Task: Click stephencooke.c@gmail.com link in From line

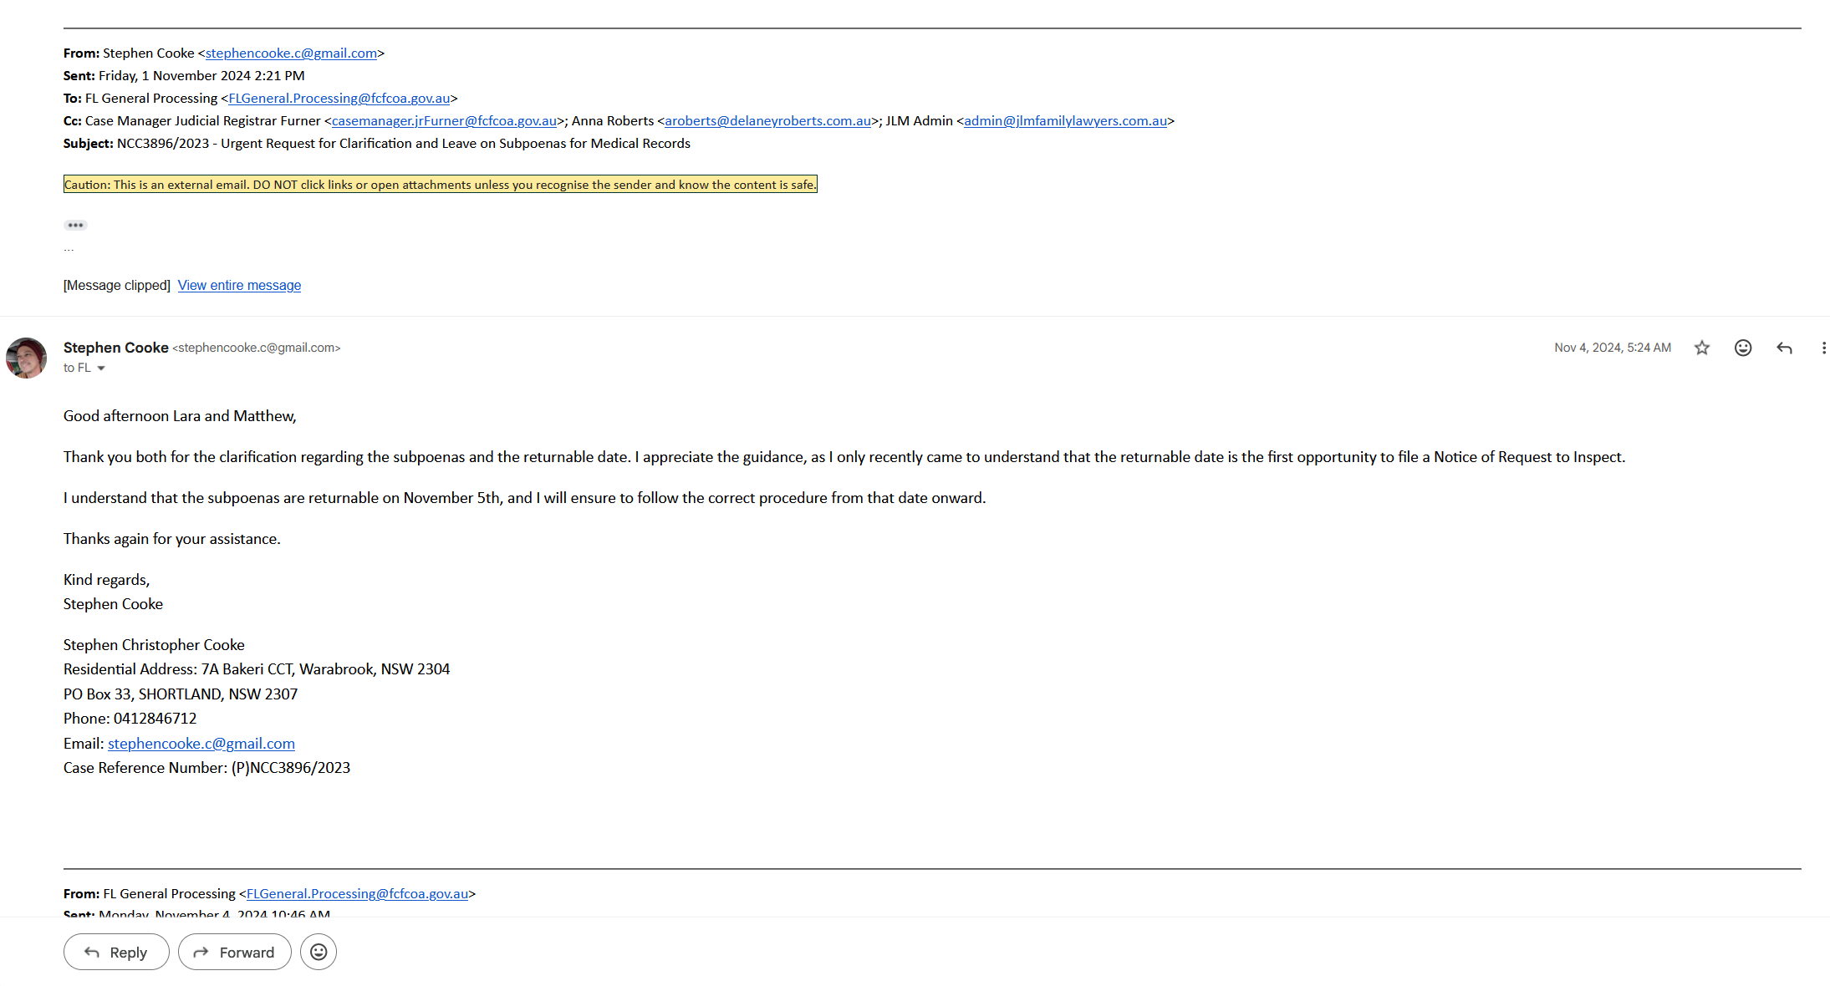Action: 291,53
